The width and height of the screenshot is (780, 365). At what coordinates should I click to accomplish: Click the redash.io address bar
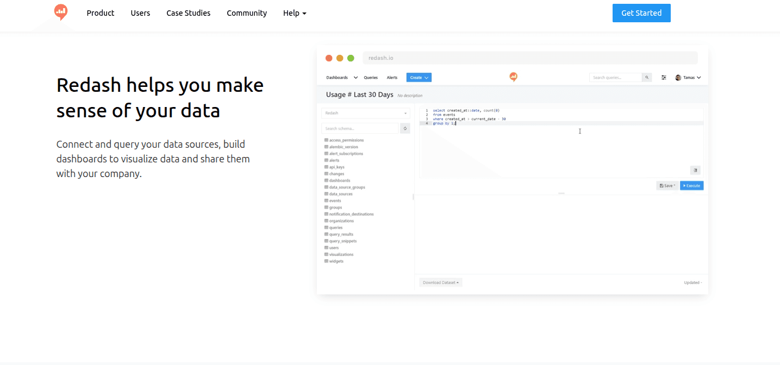[x=530, y=58]
